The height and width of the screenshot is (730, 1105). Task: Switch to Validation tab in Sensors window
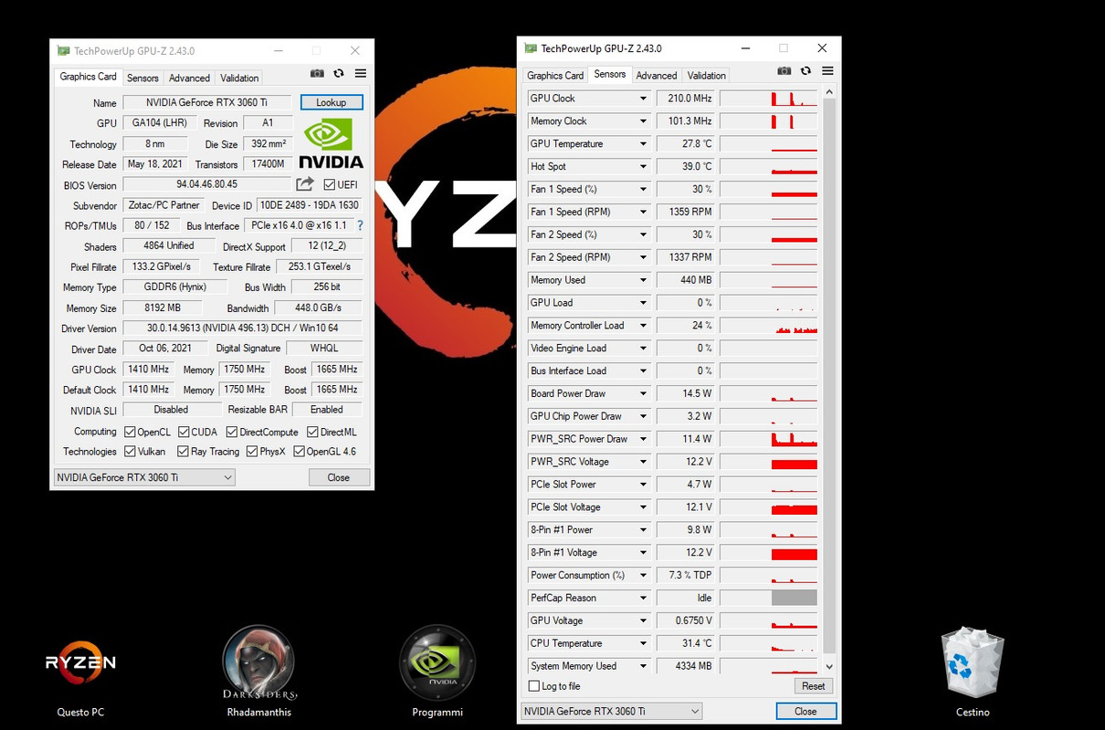coord(707,76)
